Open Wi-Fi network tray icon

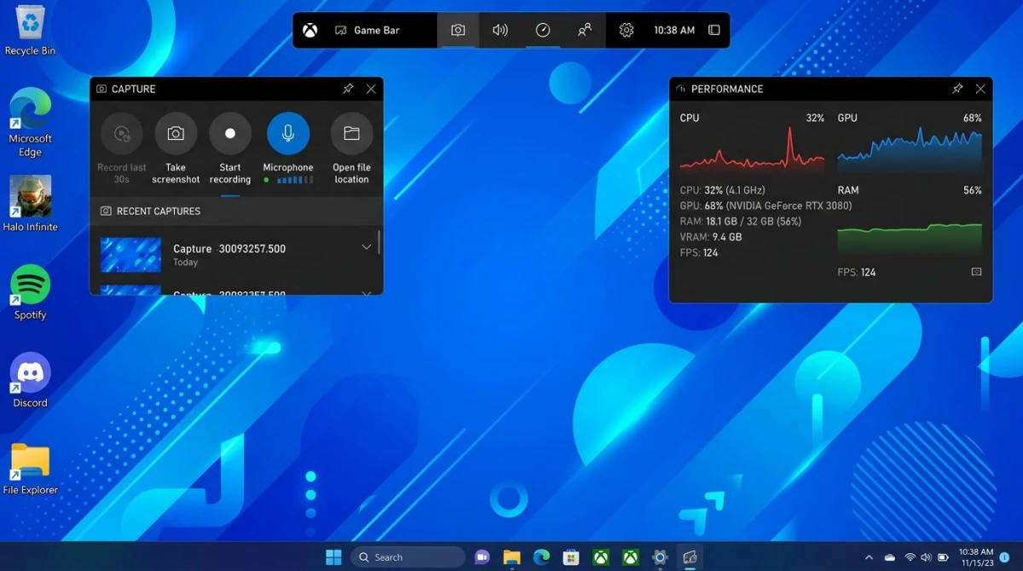coord(910,557)
